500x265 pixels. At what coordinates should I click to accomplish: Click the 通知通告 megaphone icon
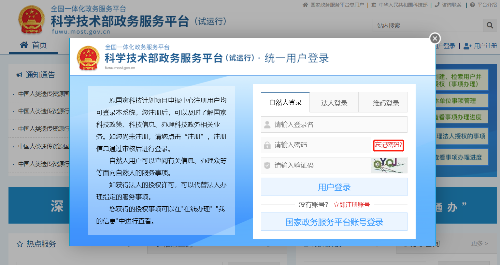pos(20,75)
